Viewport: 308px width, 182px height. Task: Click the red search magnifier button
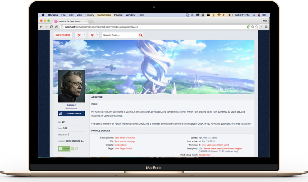pyautogui.click(x=141, y=35)
